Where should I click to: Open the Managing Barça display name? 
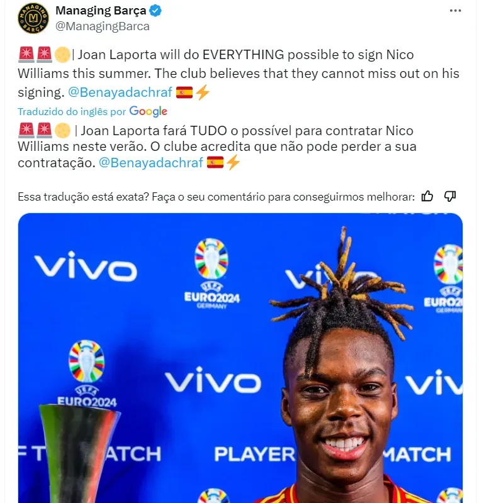pyautogui.click(x=101, y=11)
